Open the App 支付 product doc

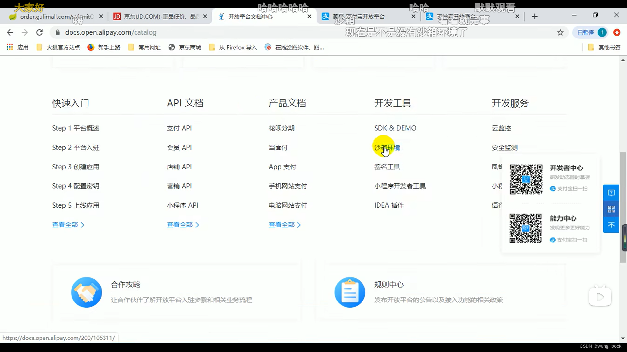pos(282,167)
